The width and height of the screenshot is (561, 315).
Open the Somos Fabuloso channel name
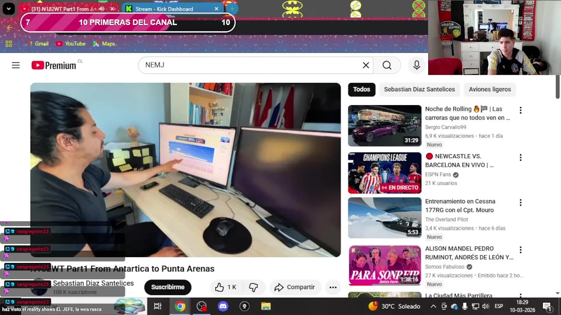click(x=444, y=267)
